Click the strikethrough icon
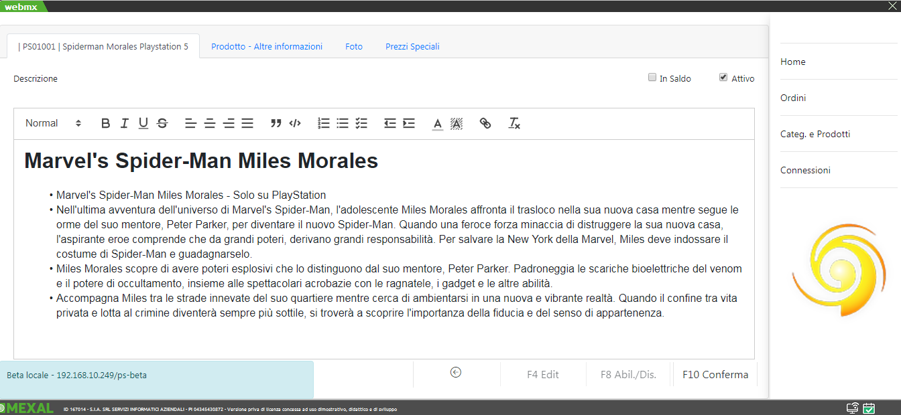The height and width of the screenshot is (415, 901). [x=162, y=123]
